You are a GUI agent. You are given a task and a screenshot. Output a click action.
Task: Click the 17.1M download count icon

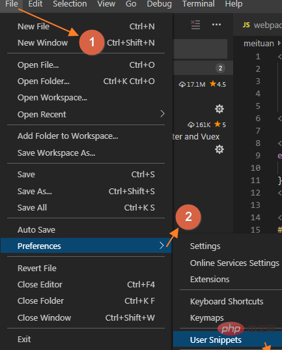pos(182,84)
